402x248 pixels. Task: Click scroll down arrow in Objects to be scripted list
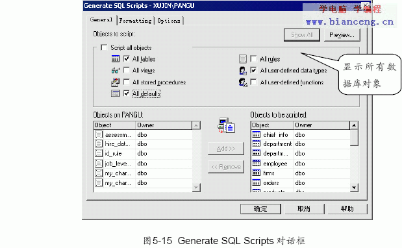tap(354, 188)
